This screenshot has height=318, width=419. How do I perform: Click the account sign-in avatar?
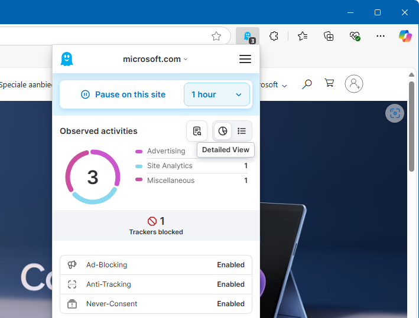point(354,84)
